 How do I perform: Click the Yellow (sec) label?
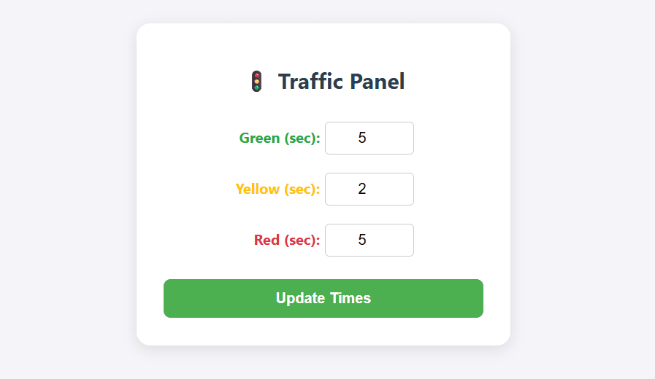coord(277,189)
